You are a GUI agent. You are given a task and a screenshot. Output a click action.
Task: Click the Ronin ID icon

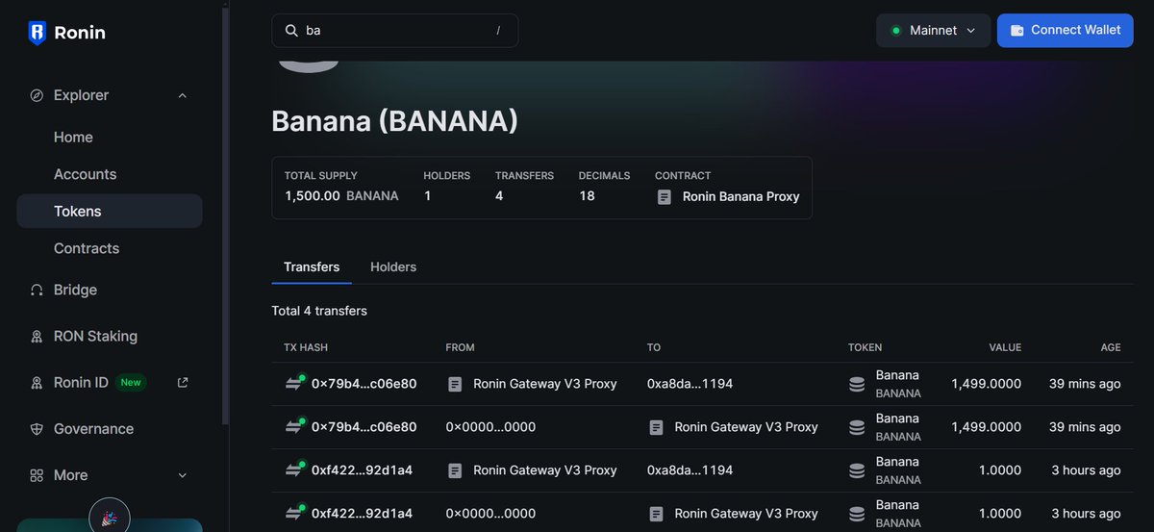tap(37, 383)
